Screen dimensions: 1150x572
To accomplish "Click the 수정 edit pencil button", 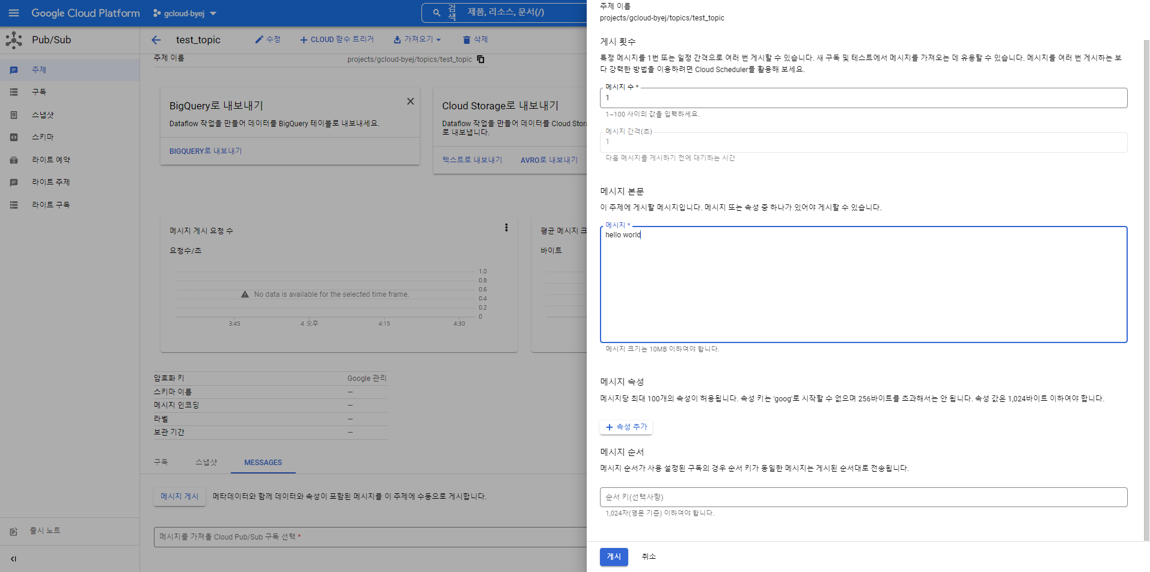I will [x=268, y=40].
